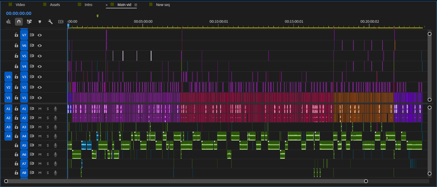This screenshot has height=187, width=437.
Task: Click the green marker on time ruler
Action: [x=98, y=16]
